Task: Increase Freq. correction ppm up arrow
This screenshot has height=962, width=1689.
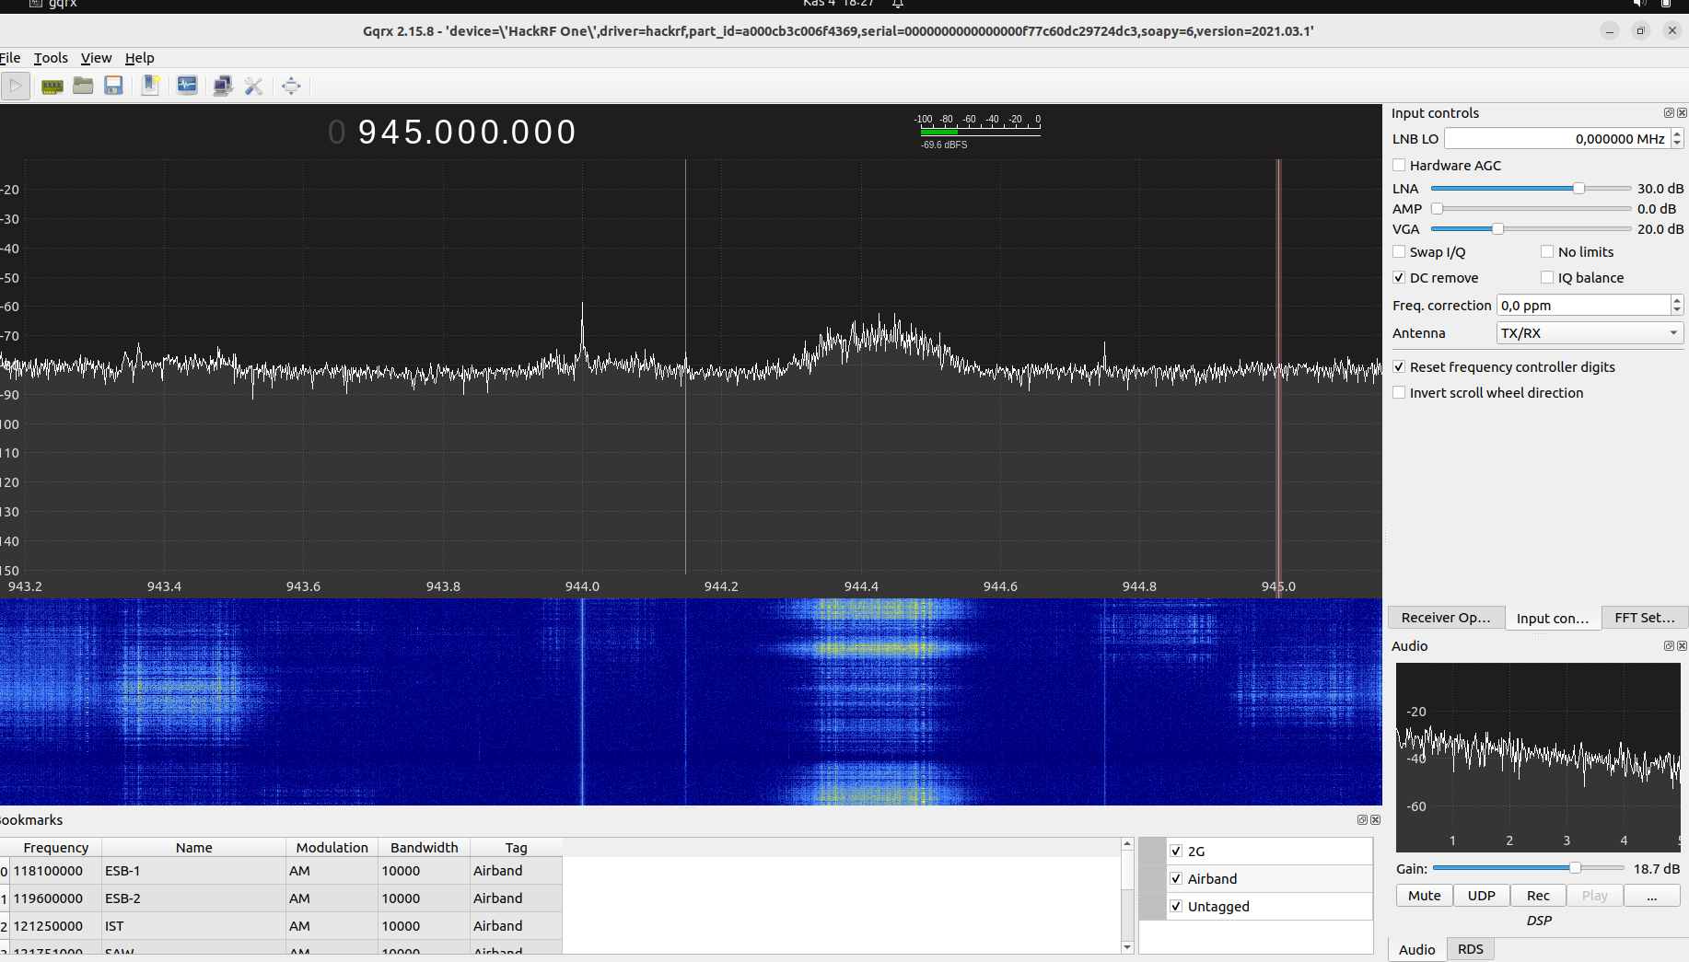Action: [x=1677, y=300]
